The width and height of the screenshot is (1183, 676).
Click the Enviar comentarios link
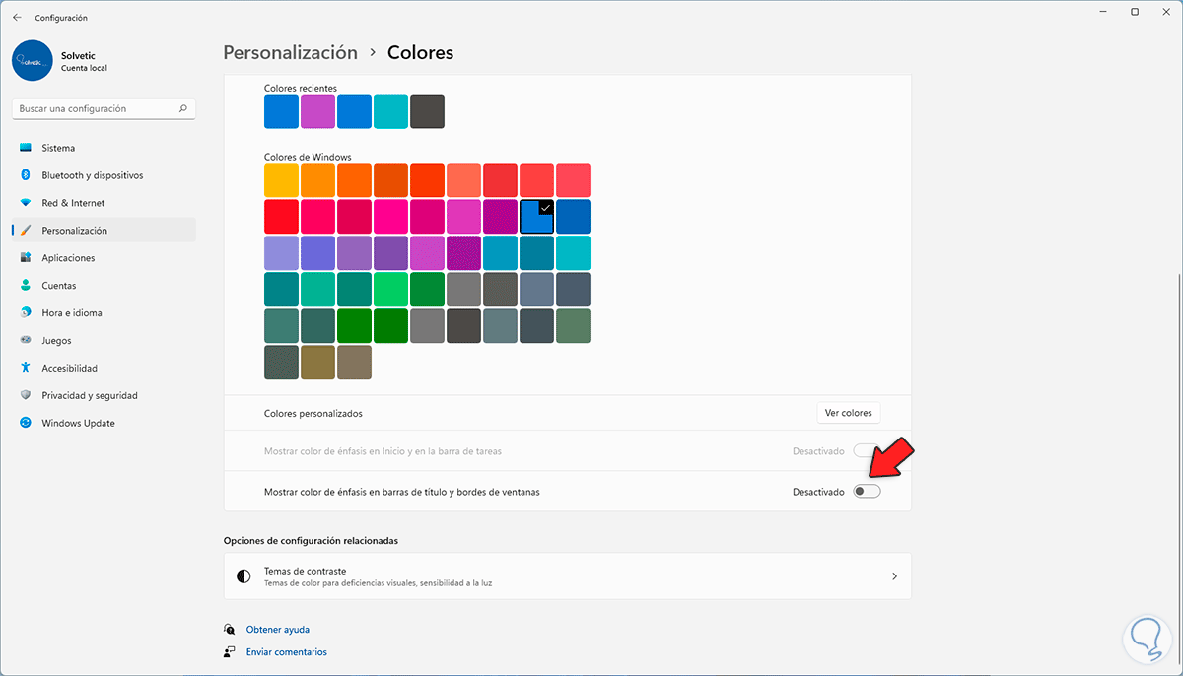tap(287, 651)
